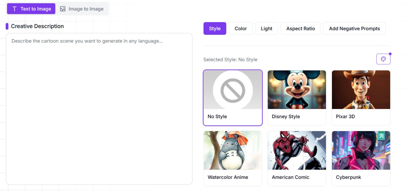Click the Text to Image T icon
Viewport: 407px width, 191px height.
[x=14, y=9]
